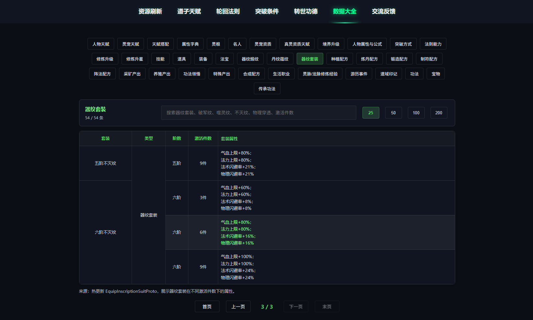533x320 pixels.
Task: Open the 生活职业 category
Action: (281, 74)
